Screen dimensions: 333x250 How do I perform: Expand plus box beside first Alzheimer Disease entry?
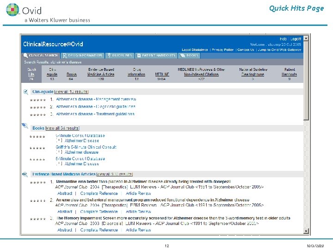click(59, 141)
